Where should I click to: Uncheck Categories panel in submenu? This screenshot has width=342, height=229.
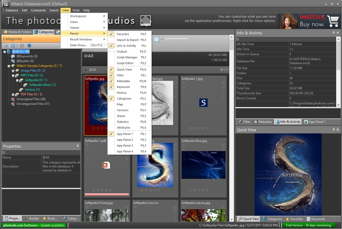click(x=111, y=99)
